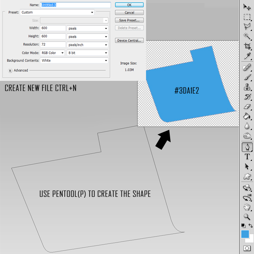Activate the Zoom magnifier tool

pos(247,216)
